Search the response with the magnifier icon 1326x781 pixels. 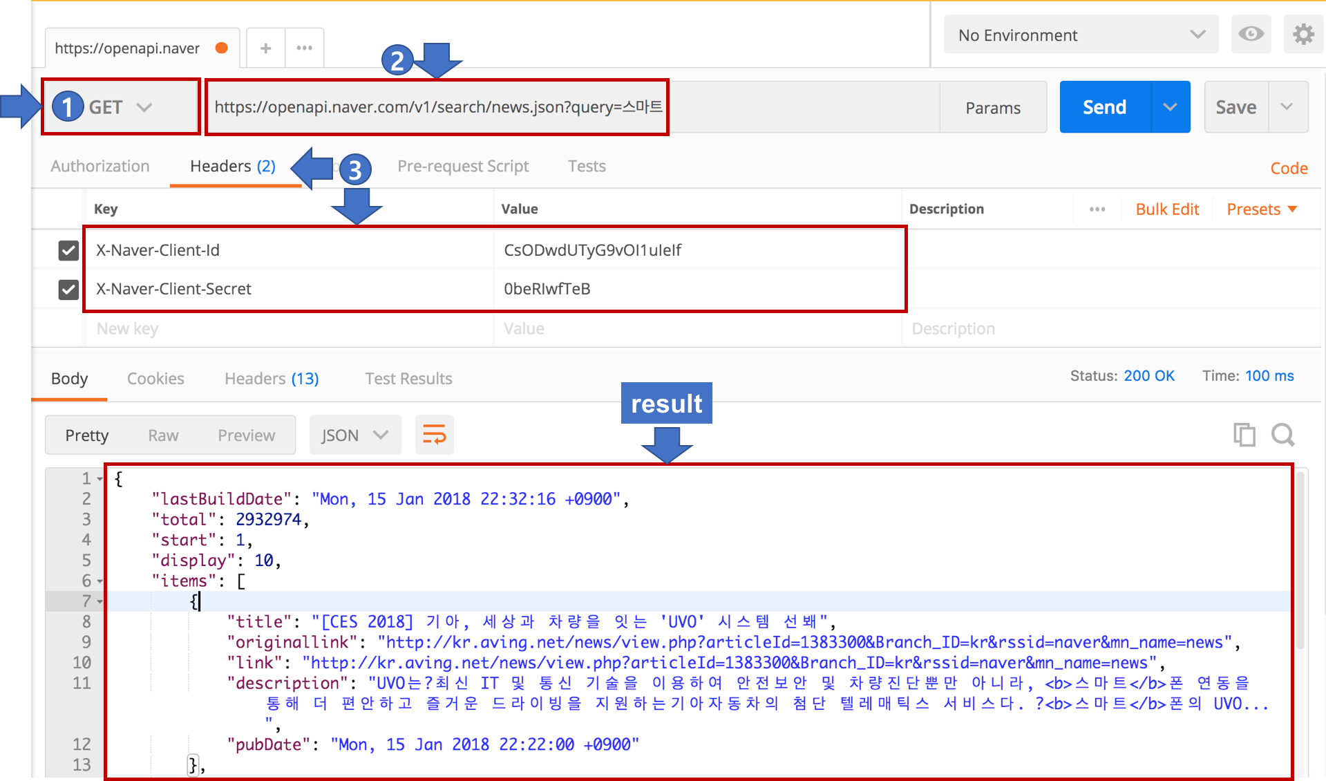click(x=1282, y=435)
